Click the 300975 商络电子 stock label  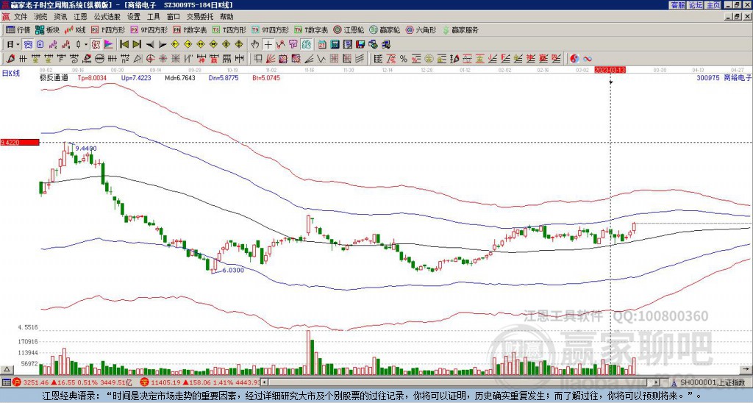coord(724,77)
